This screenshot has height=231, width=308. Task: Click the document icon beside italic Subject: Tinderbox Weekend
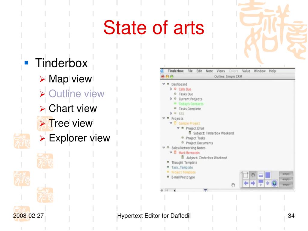[183, 157]
